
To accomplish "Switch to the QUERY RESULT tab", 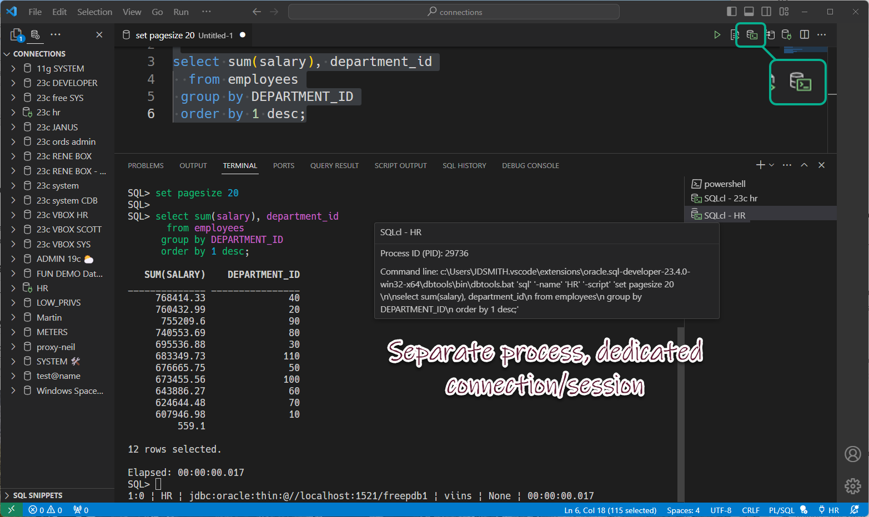I will click(334, 165).
